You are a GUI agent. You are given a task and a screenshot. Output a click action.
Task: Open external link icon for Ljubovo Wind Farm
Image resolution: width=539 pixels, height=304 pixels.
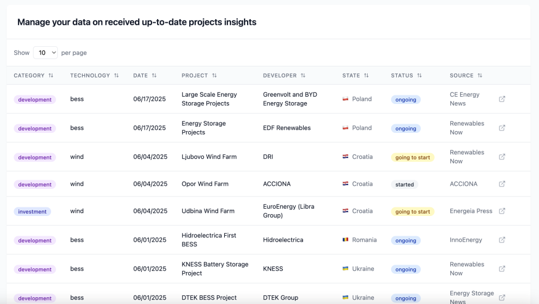(x=502, y=157)
